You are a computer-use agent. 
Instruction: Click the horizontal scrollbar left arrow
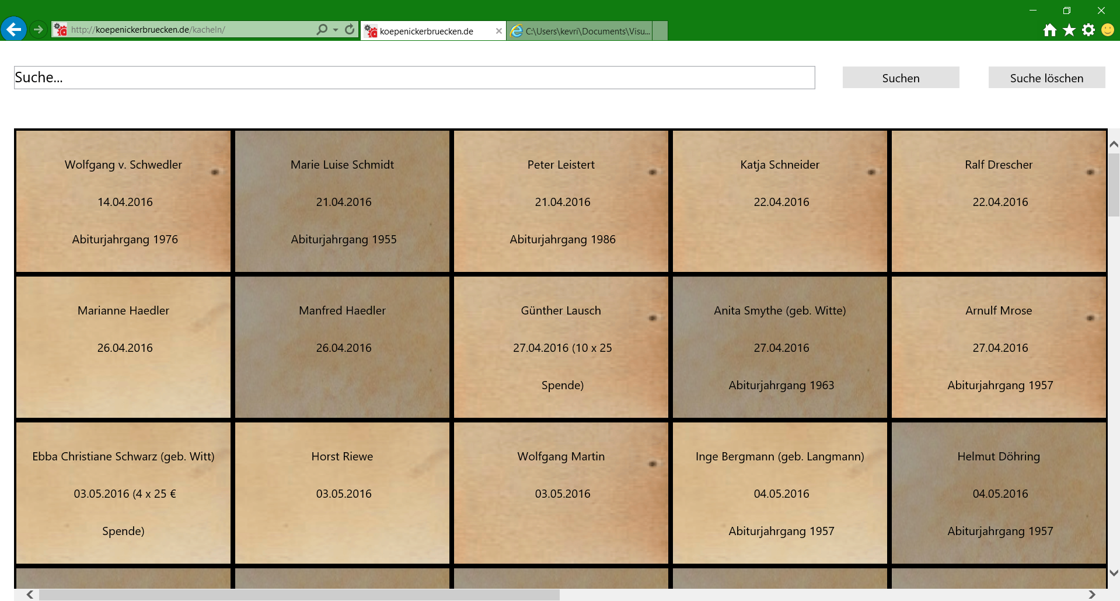[x=29, y=595]
